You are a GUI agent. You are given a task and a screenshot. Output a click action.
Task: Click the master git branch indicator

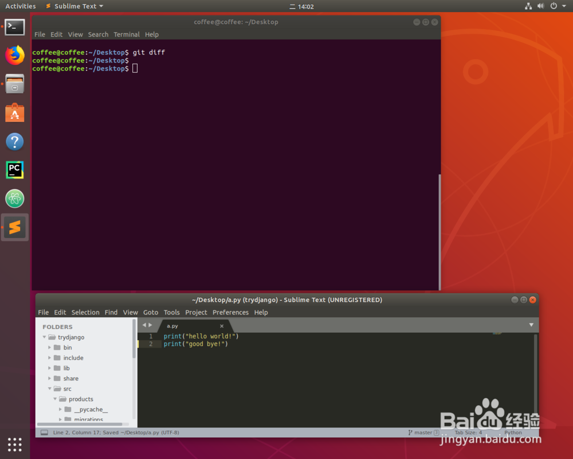pos(423,432)
